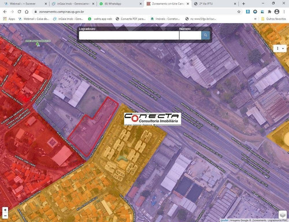
Task: Open the Outros favoritos folder
Action: (273, 19)
